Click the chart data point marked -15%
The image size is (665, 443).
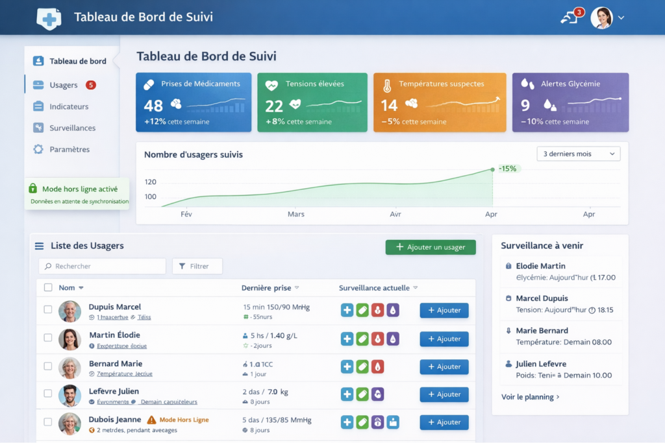click(x=492, y=169)
